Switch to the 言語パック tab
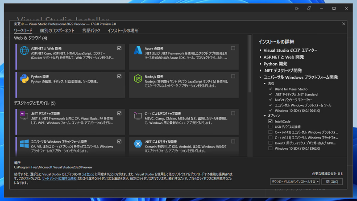The width and height of the screenshot is (357, 201). [91, 31]
